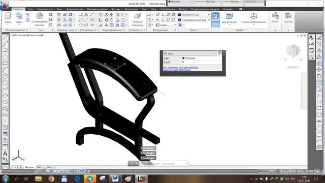325x183 pixels.
Task: Open Windows Start menu
Action: pyautogui.click(x=5, y=178)
